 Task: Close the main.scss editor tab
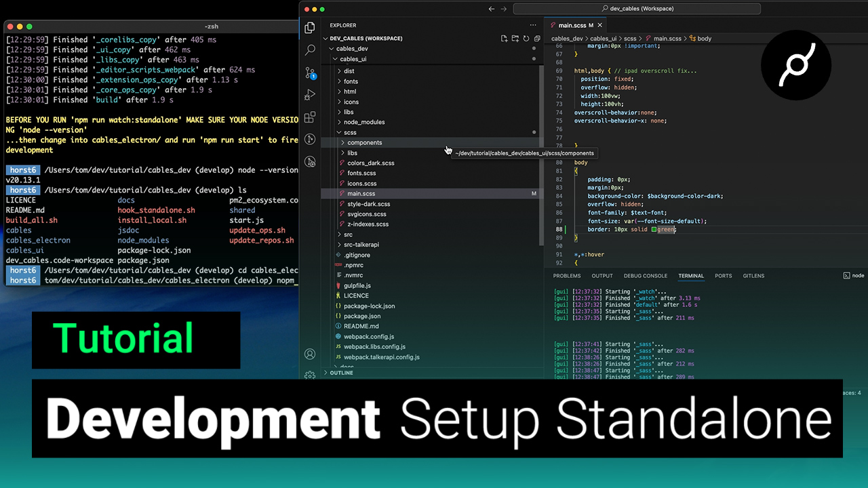pos(599,25)
